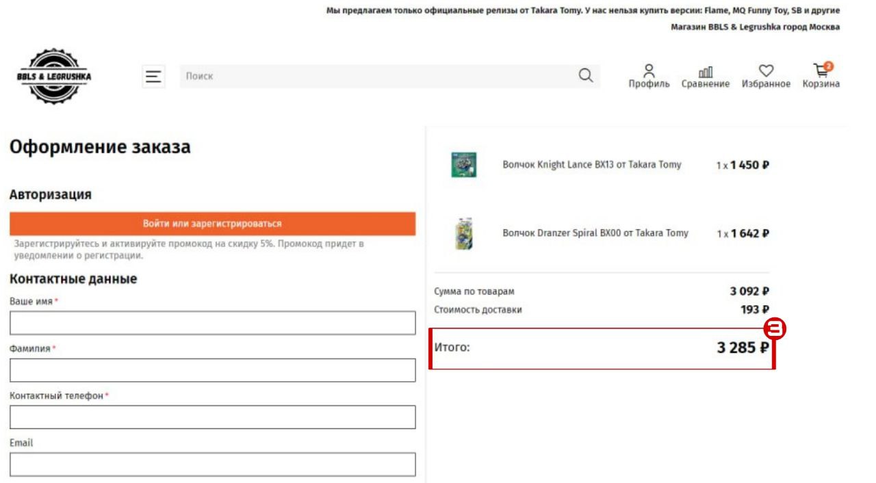Click the 3 092 ₽ subtotal value
The image size is (876, 483).
click(749, 291)
